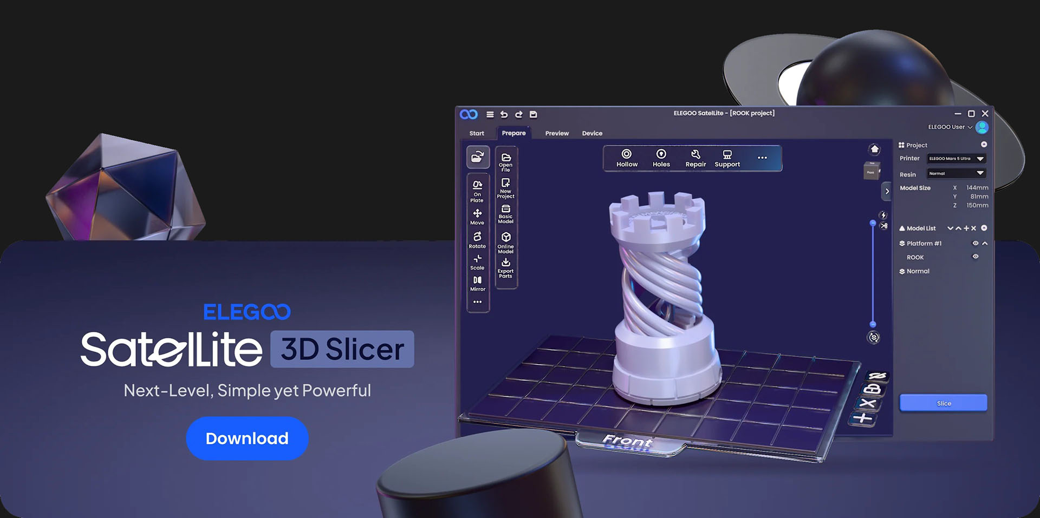The image size is (1040, 518).
Task: Click the large open-folder button above On Plate
Action: click(478, 157)
